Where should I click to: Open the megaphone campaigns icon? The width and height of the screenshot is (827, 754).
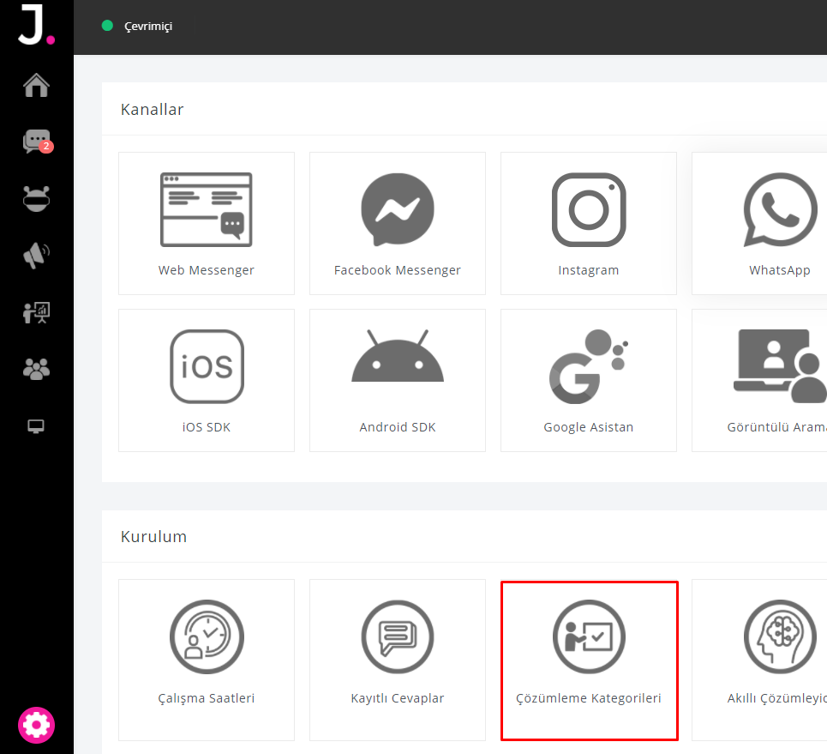tap(36, 256)
